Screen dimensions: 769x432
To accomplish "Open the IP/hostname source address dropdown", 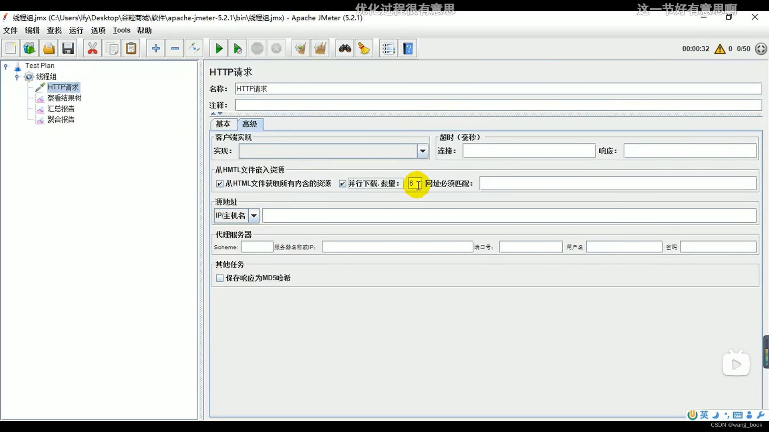I will [254, 216].
